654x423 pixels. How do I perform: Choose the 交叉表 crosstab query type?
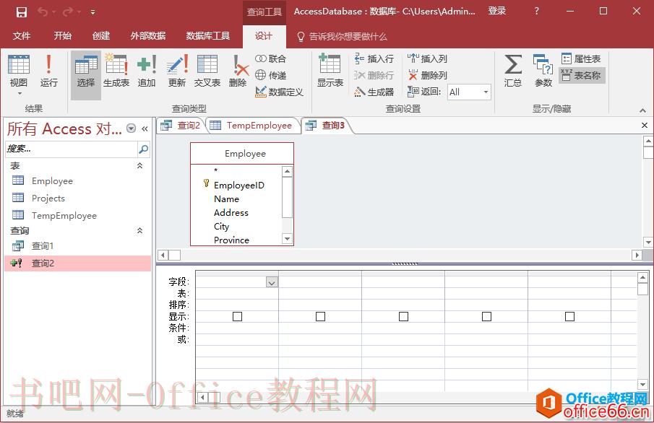(207, 71)
